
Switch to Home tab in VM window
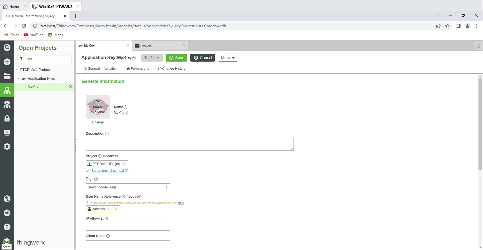pos(14,6)
